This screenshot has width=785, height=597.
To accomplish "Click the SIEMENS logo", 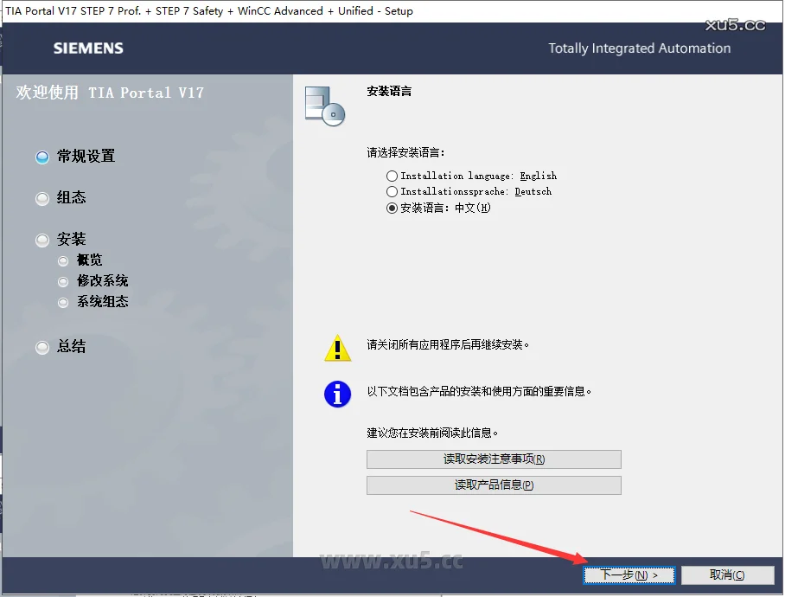I will [87, 48].
